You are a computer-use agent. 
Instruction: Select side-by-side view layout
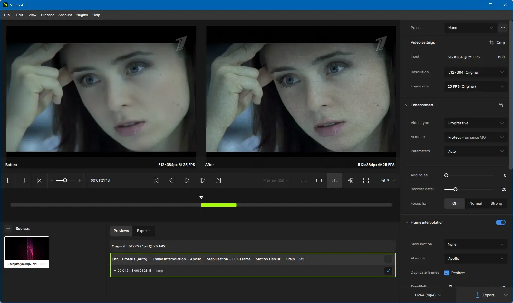click(334, 180)
